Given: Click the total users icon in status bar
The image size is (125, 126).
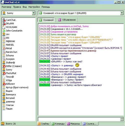Looking at the screenshot, I should (x=3, y=123).
